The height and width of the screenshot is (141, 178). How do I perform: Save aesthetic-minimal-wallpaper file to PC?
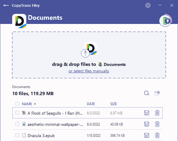point(147,124)
